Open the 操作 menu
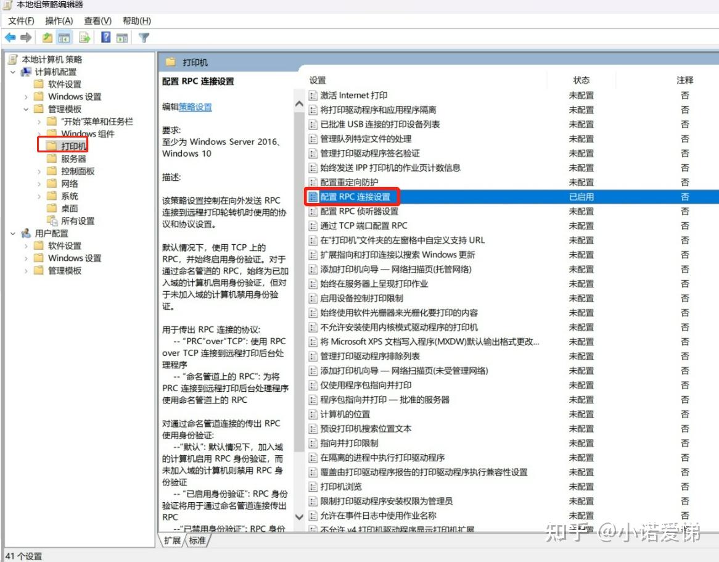The height and width of the screenshot is (562, 719). coord(59,20)
